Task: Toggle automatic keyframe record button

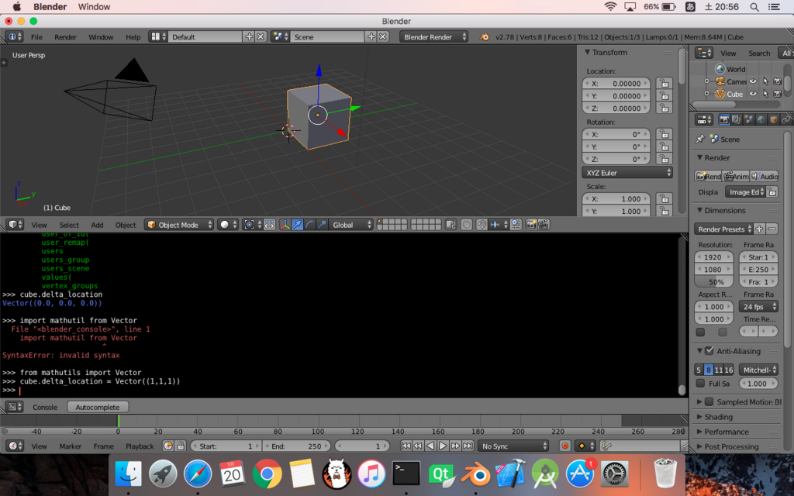Action: coord(565,446)
